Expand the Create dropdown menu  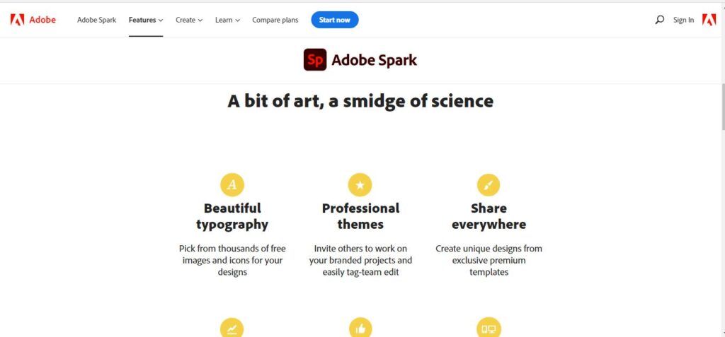189,20
